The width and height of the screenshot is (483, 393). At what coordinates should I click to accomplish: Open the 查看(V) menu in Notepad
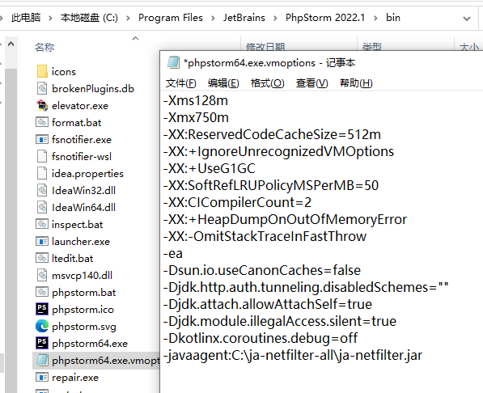pyautogui.click(x=311, y=83)
